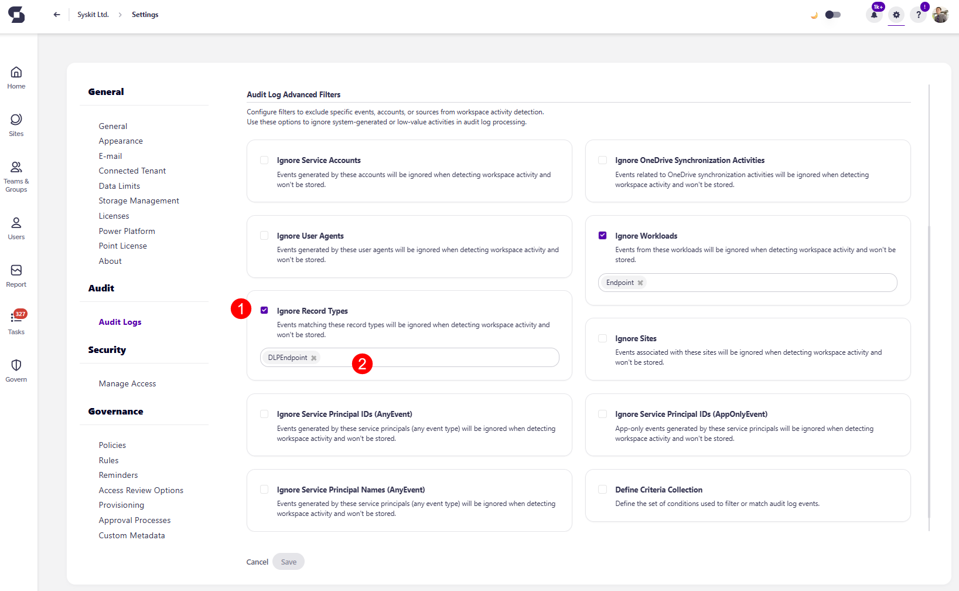This screenshot has width=959, height=591.
Task: Select Audit Logs in the settings menu
Action: coord(120,321)
